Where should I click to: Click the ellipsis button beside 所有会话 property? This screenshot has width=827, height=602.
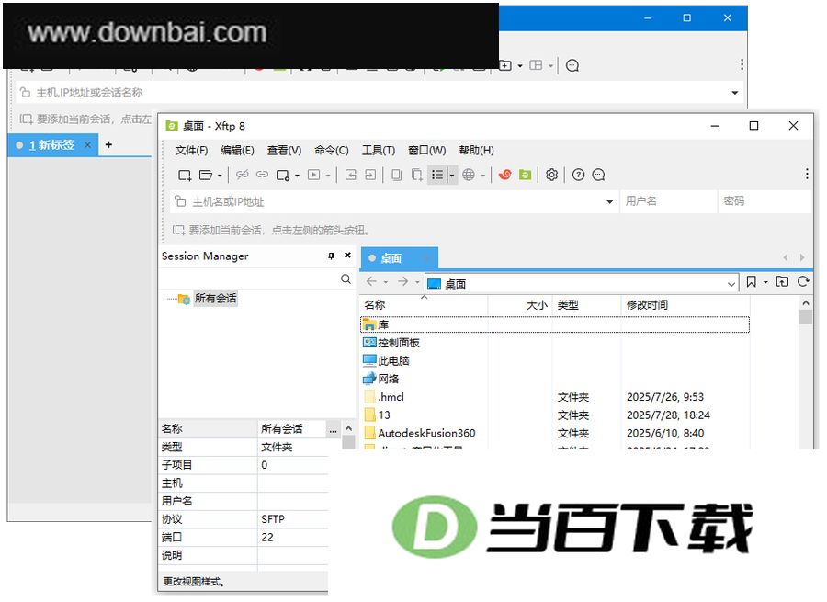334,429
